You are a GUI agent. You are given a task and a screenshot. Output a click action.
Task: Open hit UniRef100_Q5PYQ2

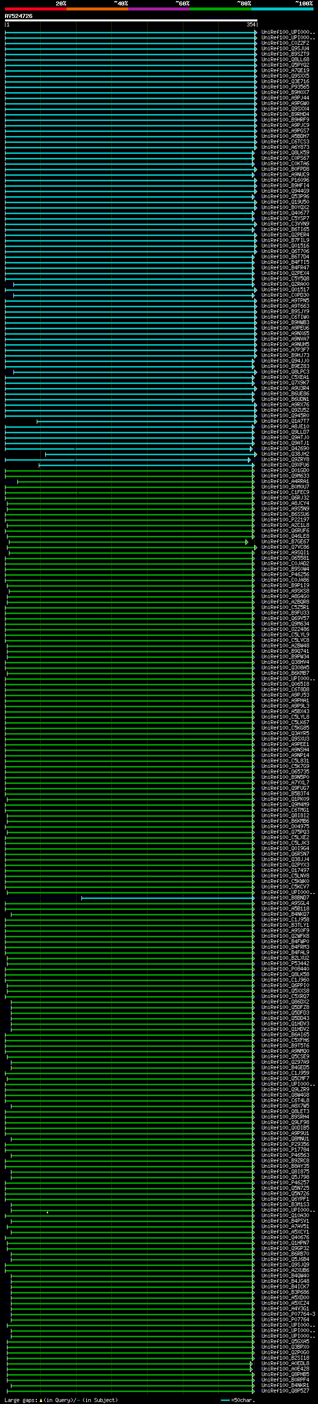tap(285, 65)
